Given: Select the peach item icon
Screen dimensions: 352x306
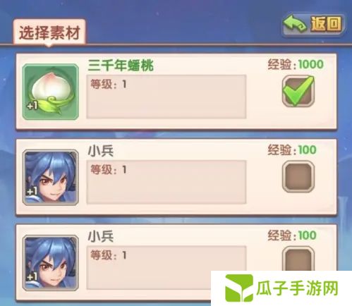Looking at the screenshot, I should coord(51,92).
